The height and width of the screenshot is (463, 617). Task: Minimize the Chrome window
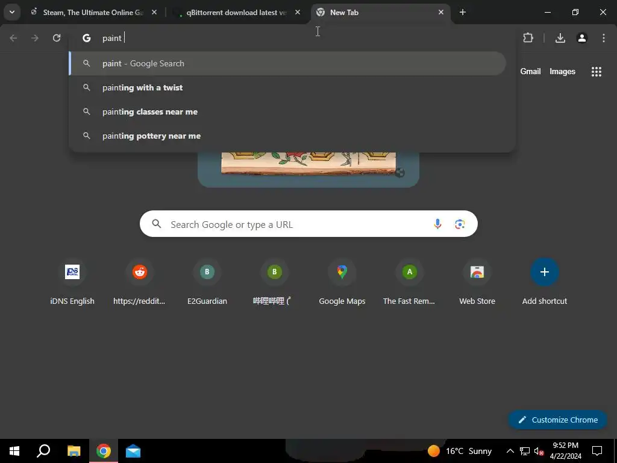tap(547, 12)
